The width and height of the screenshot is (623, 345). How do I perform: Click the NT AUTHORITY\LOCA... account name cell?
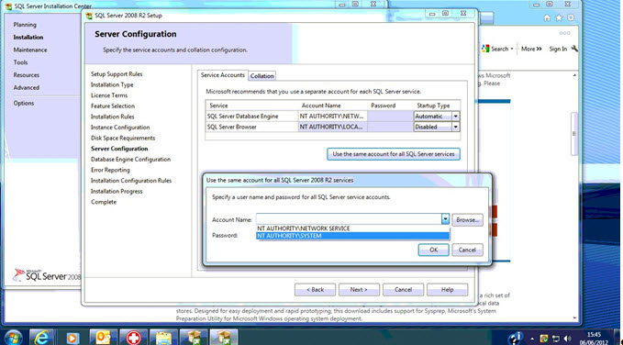[332, 127]
